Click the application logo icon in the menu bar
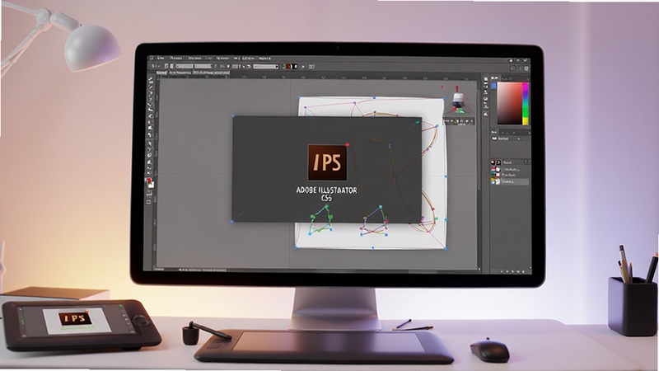The height and width of the screenshot is (371, 659). click(151, 58)
